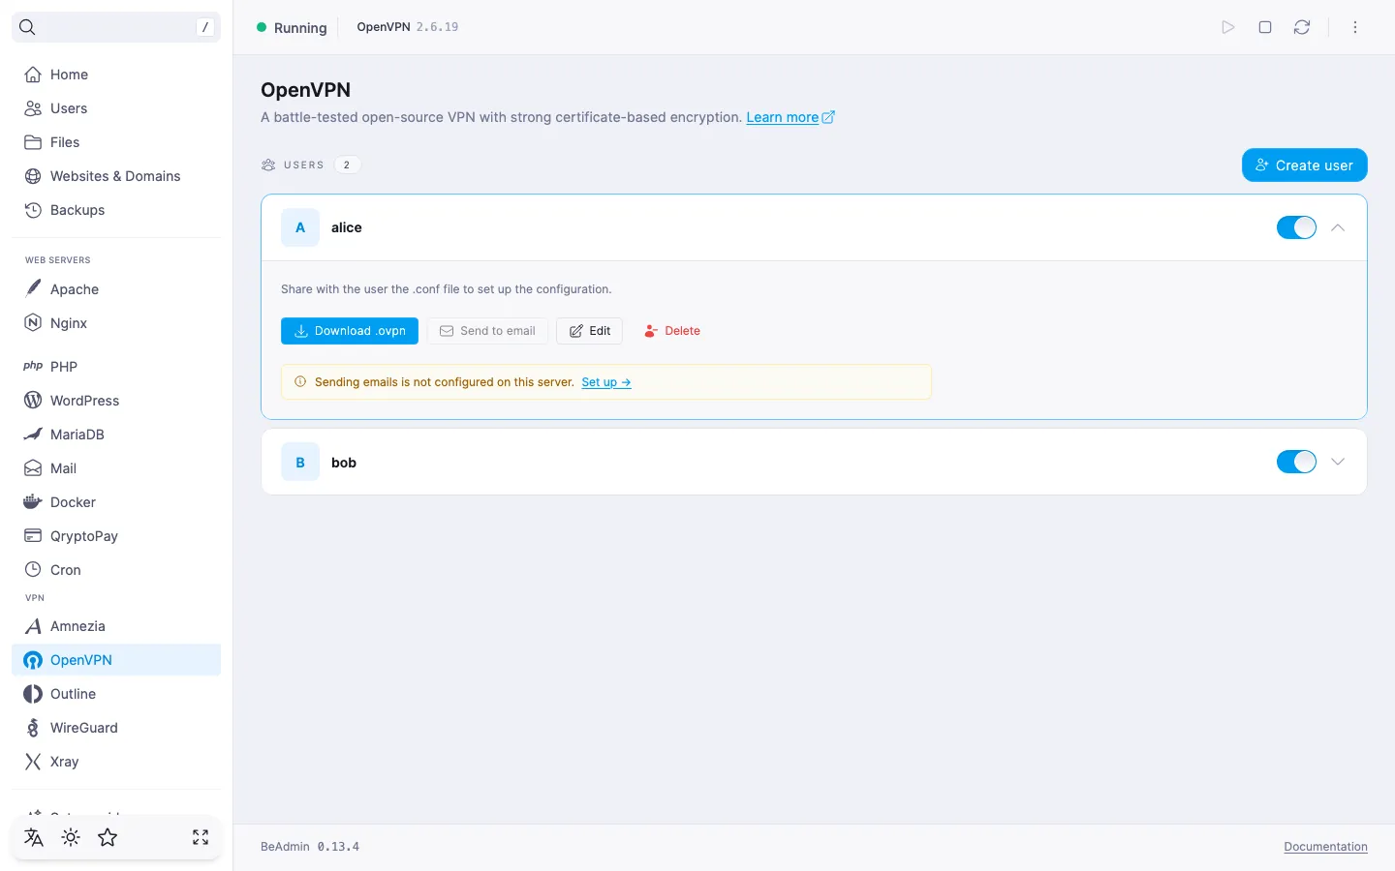Click the bob avatar letter B

point(300,463)
